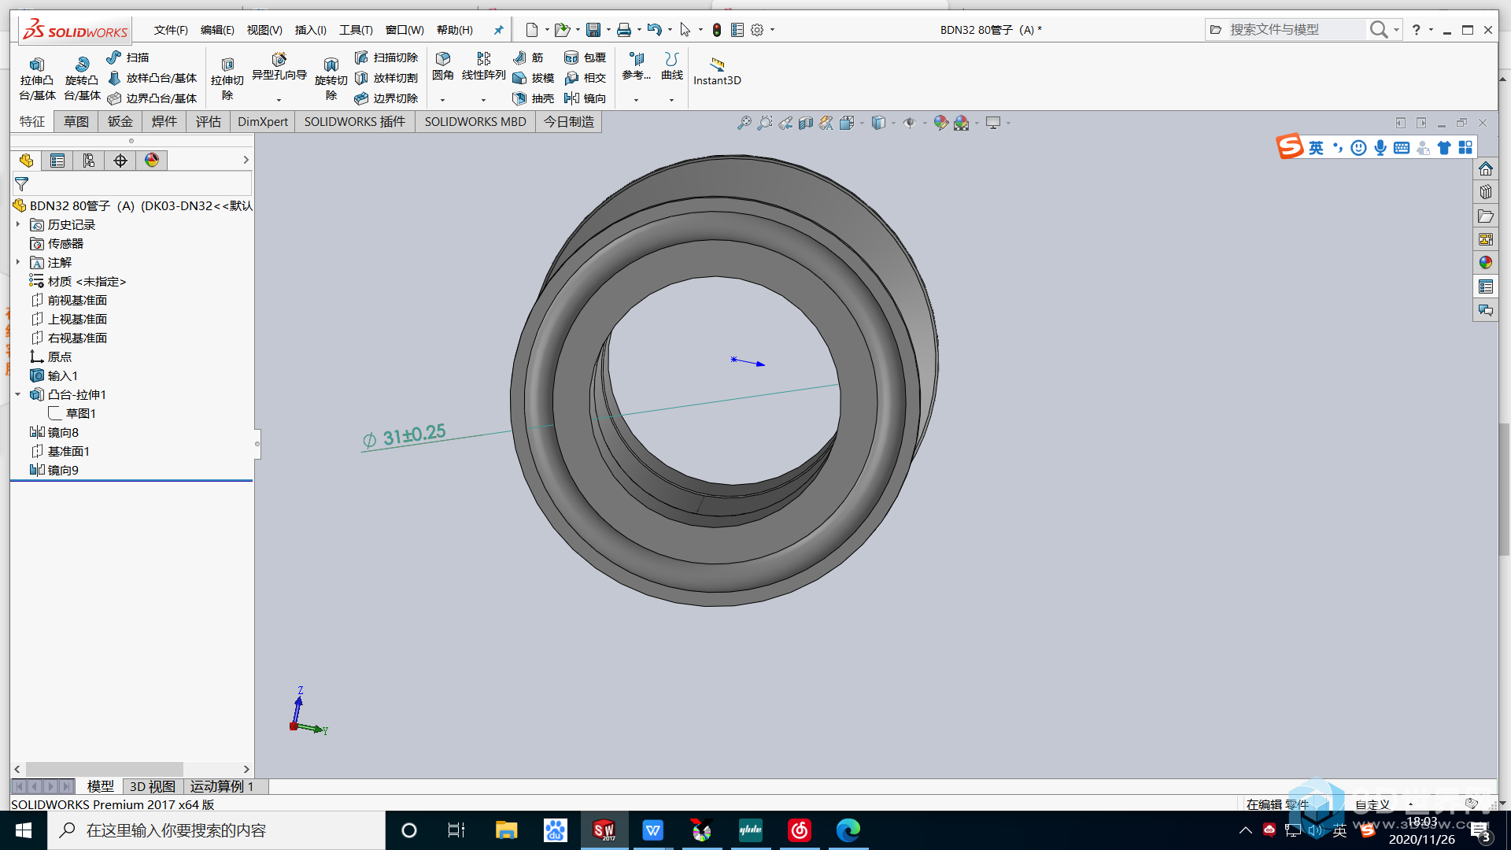Screen dimensions: 1511x850
Task: Open the Linear Pattern dropdown arrow
Action: 483,100
